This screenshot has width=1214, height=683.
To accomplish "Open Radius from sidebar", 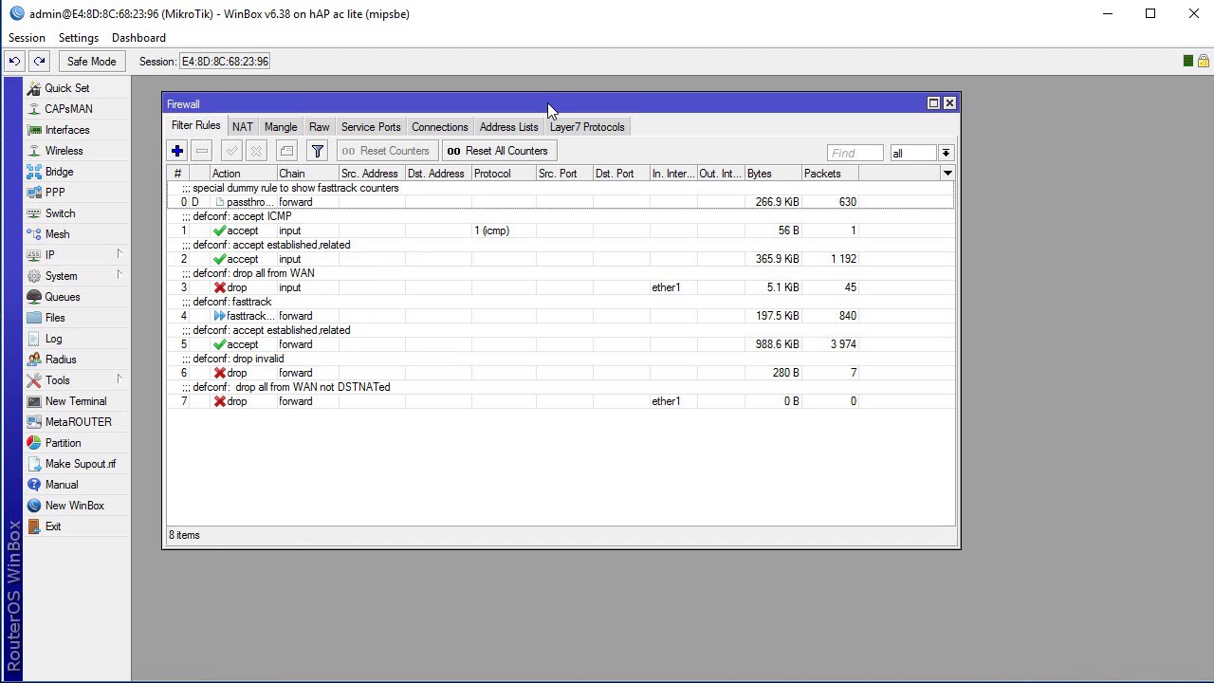I will tap(77, 360).
